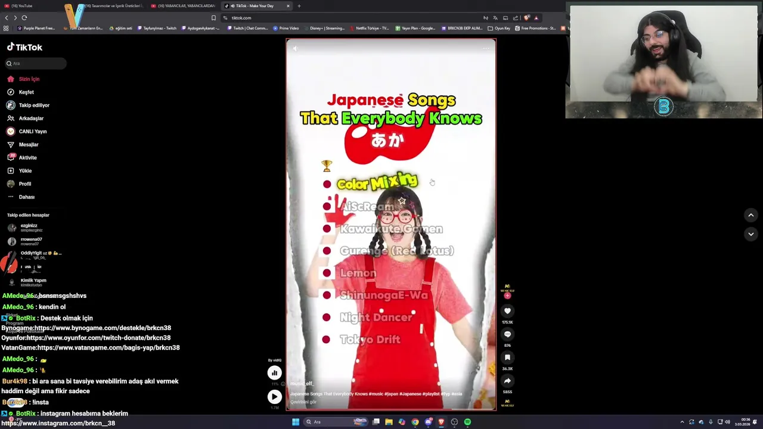763x429 pixels.
Task: Open Profil in the sidebar
Action: pos(19,184)
